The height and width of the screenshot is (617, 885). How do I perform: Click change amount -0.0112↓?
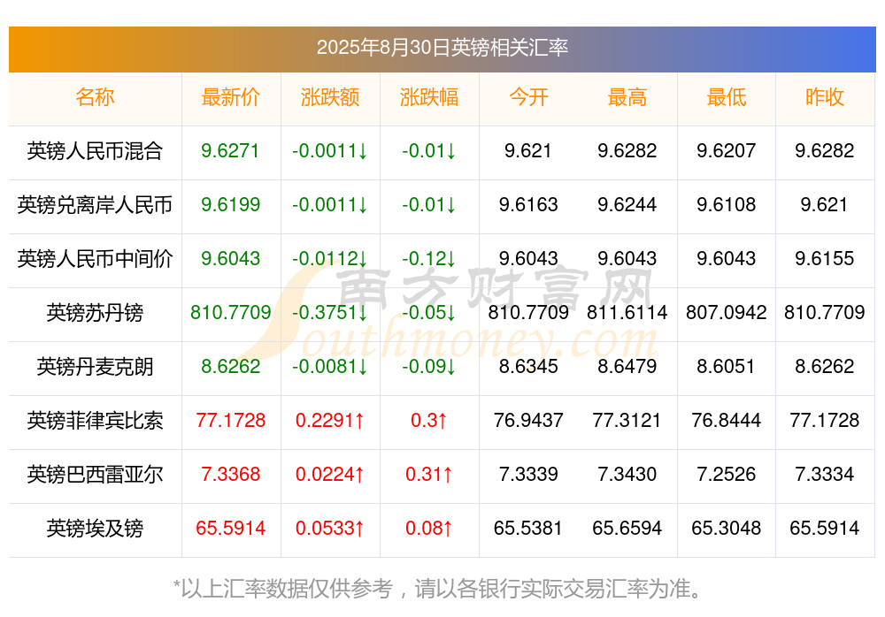pyautogui.click(x=329, y=259)
